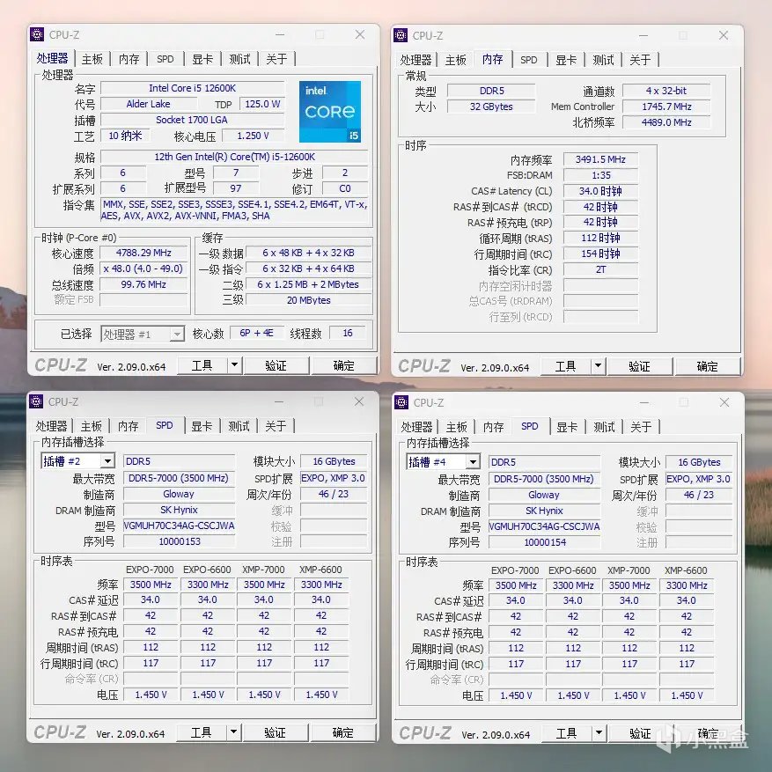Expand 工具 dropdown arrow in slot #4 window
The width and height of the screenshot is (772, 772).
click(599, 733)
